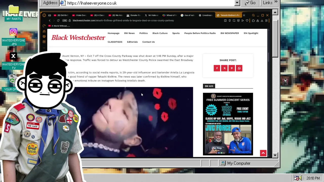The width and height of the screenshot is (324, 182).
Task: Click the outer window scroll-down arrow
Action: tap(275, 155)
